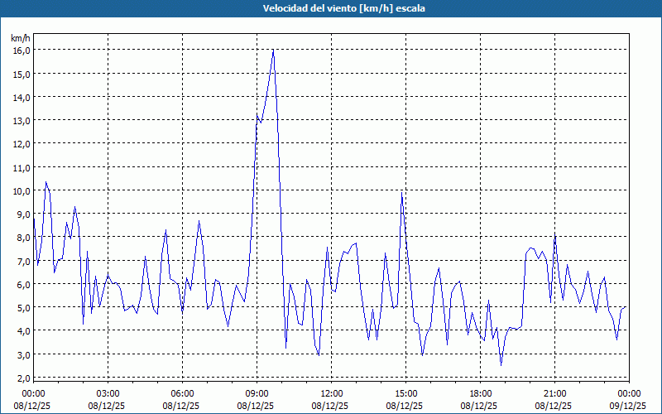The height and width of the screenshot is (414, 662).
Task: Click the wind peak near 15:00 reaching 10 km/h
Action: tap(401, 193)
